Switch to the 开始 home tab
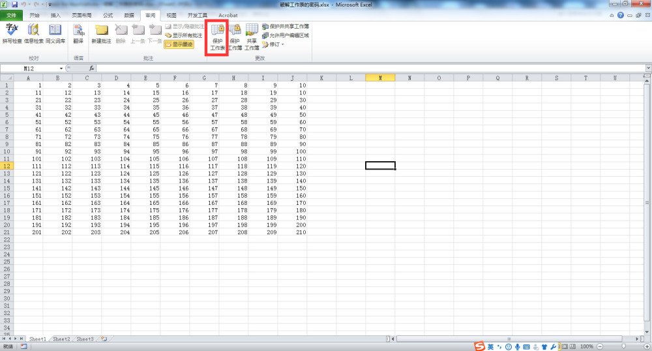Viewport: 652px width, 351px height. coord(35,16)
